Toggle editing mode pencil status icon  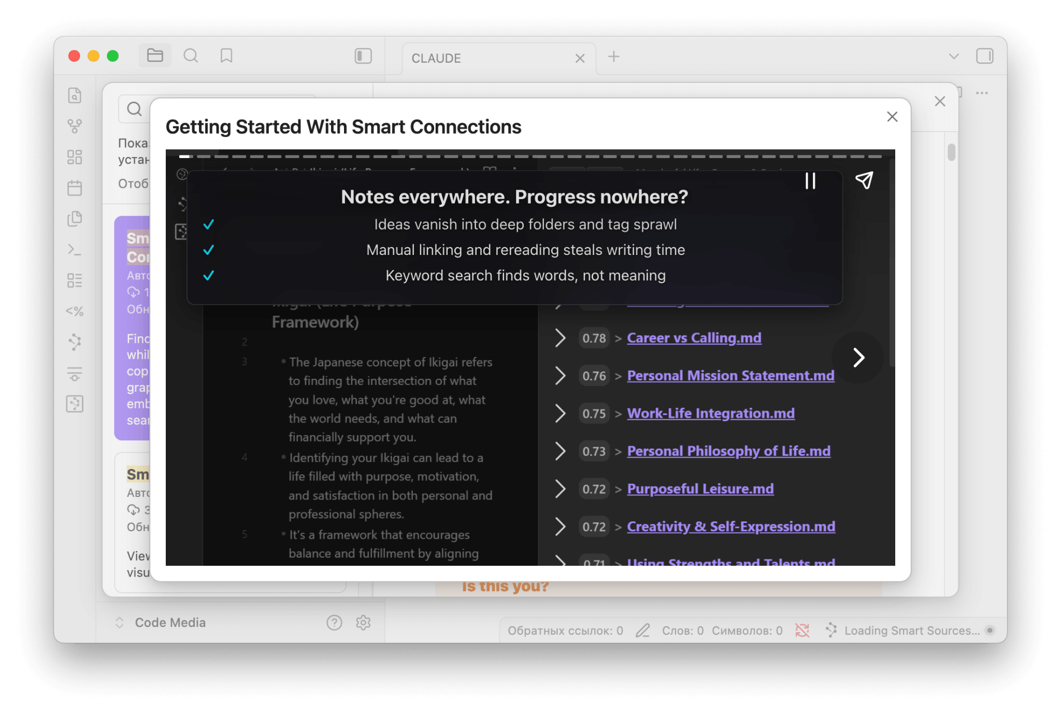643,631
